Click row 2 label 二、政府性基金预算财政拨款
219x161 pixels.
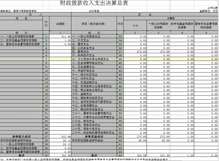point(21,40)
